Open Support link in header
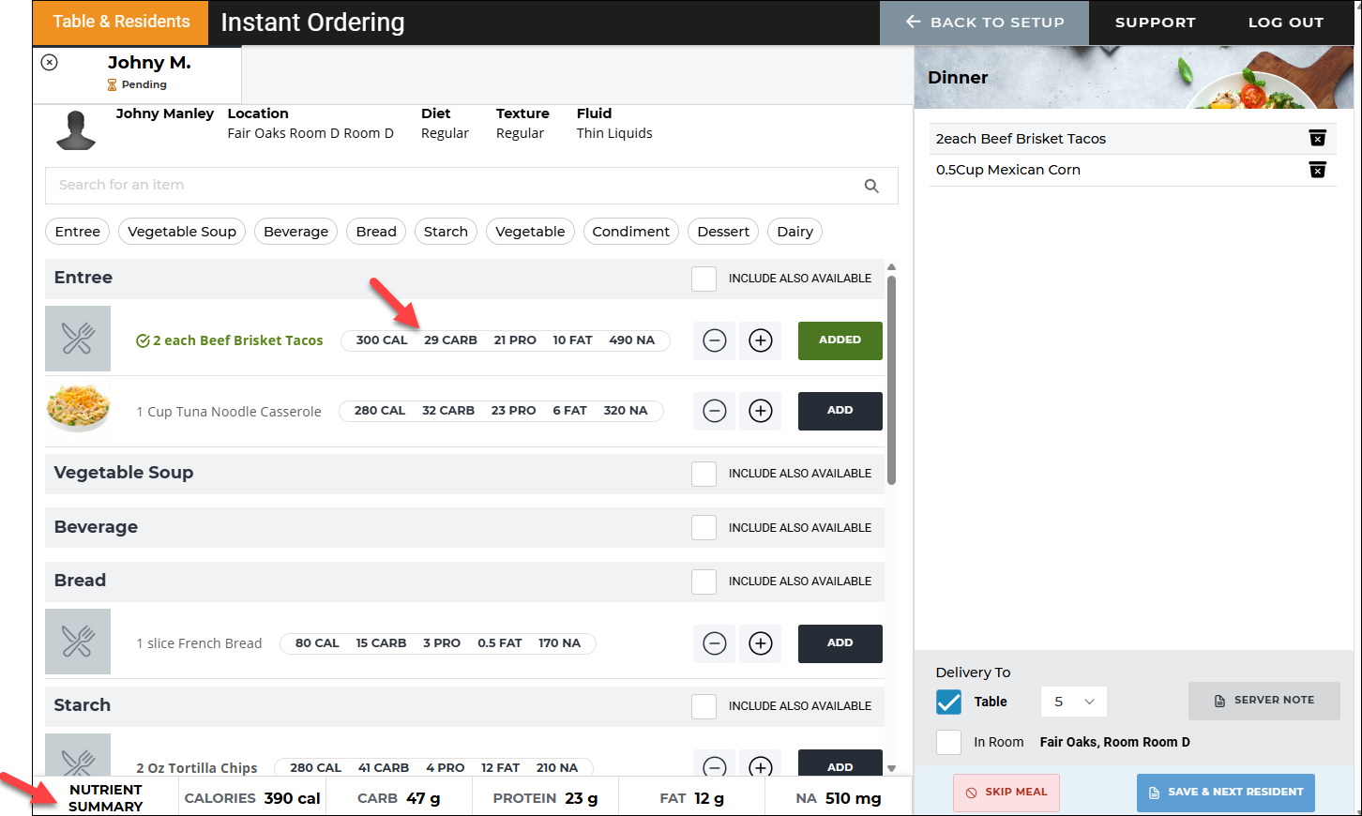Viewport: 1362px width, 816px height. (1155, 23)
